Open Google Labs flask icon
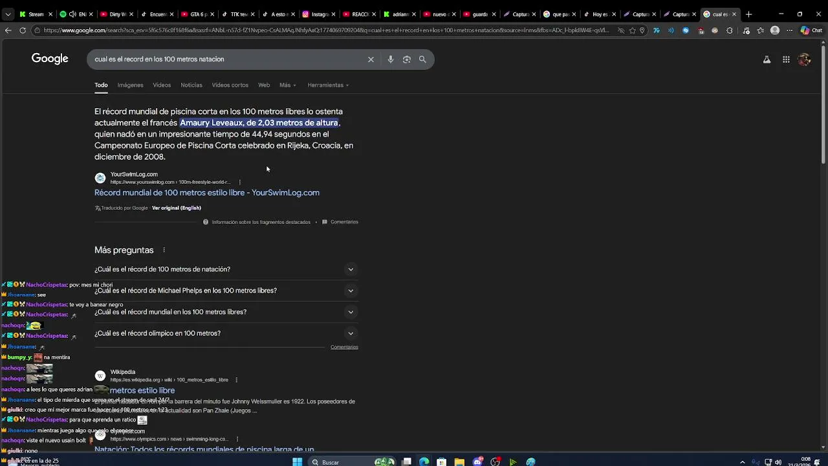The height and width of the screenshot is (466, 828). [767, 60]
